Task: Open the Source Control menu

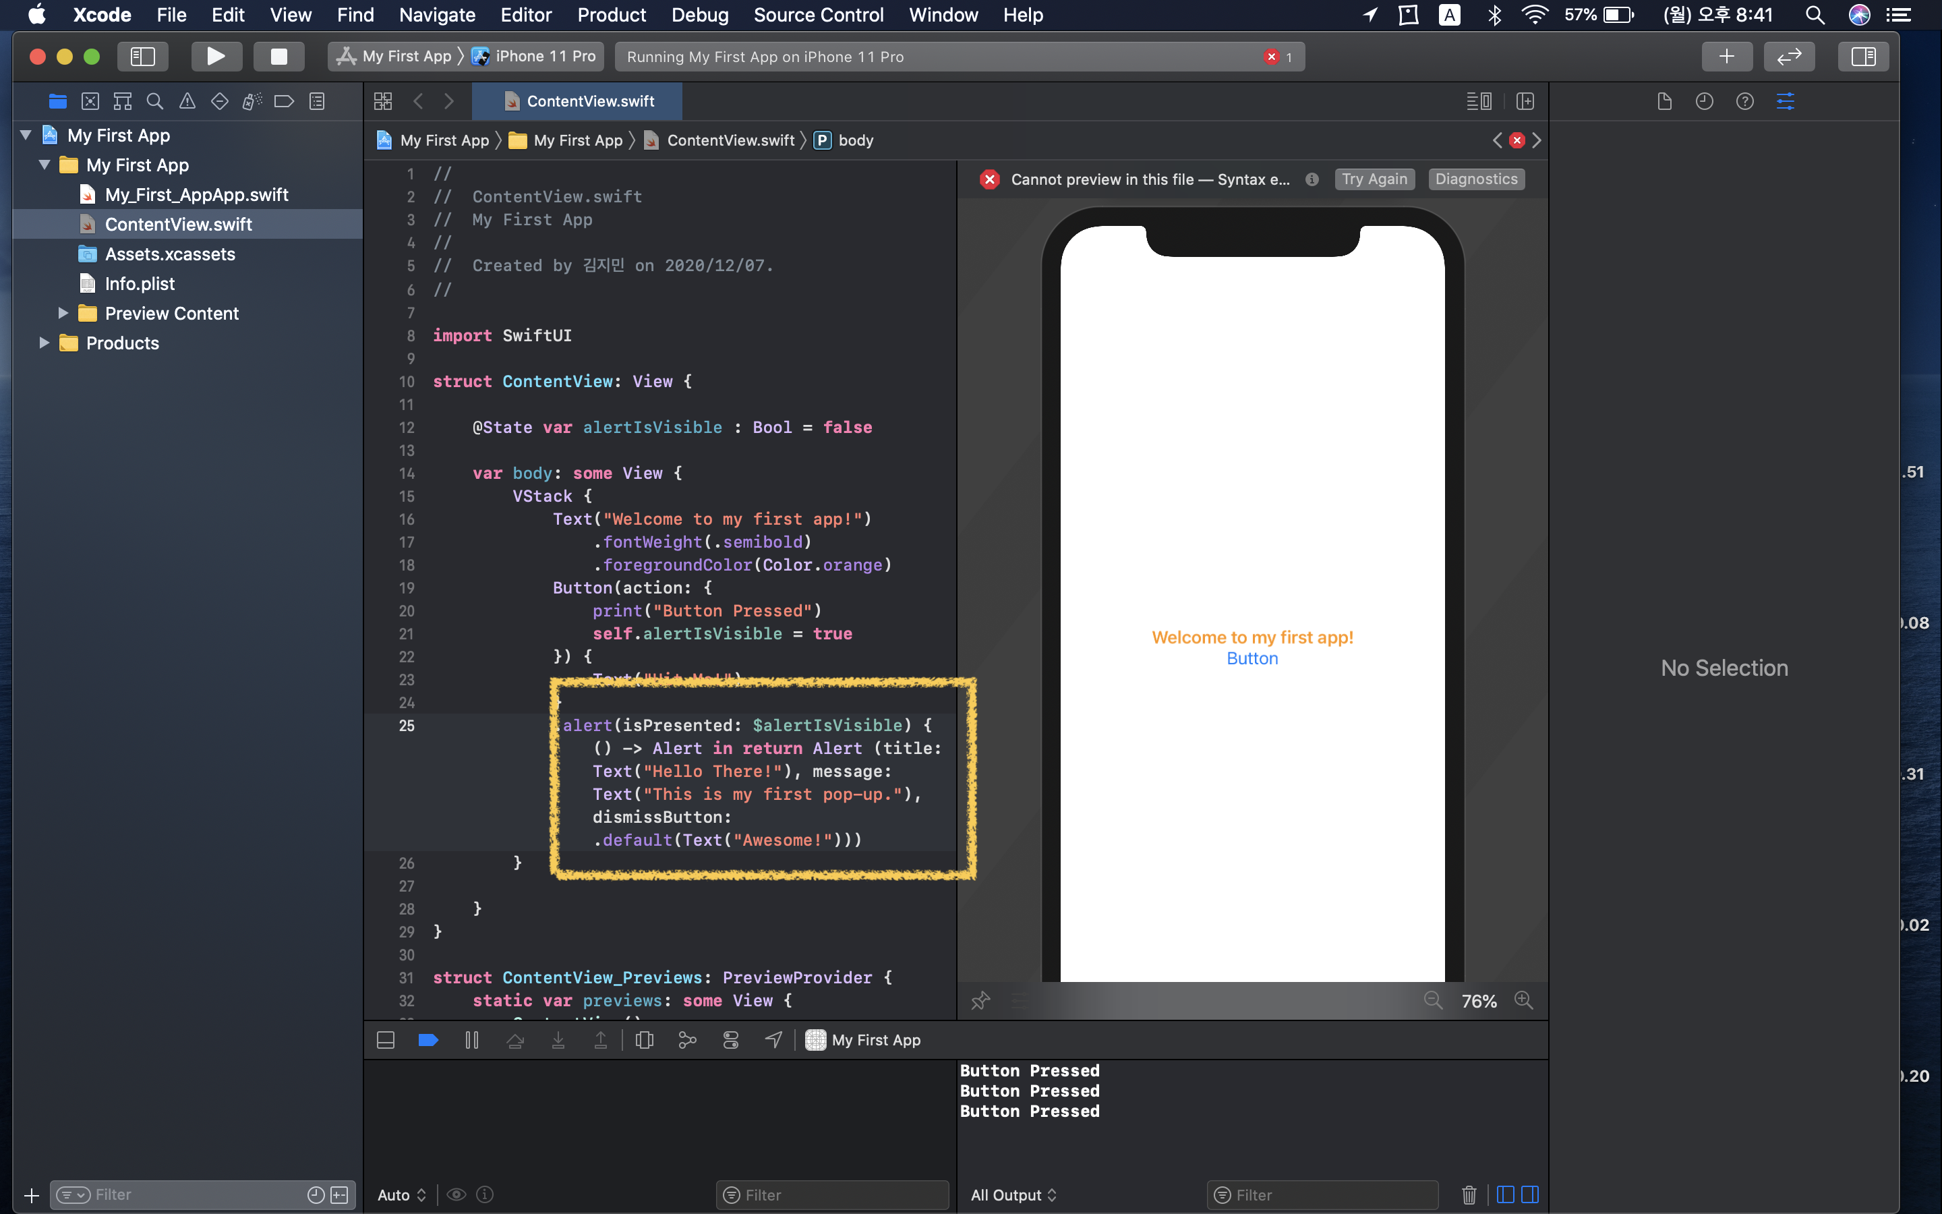Action: tap(819, 14)
